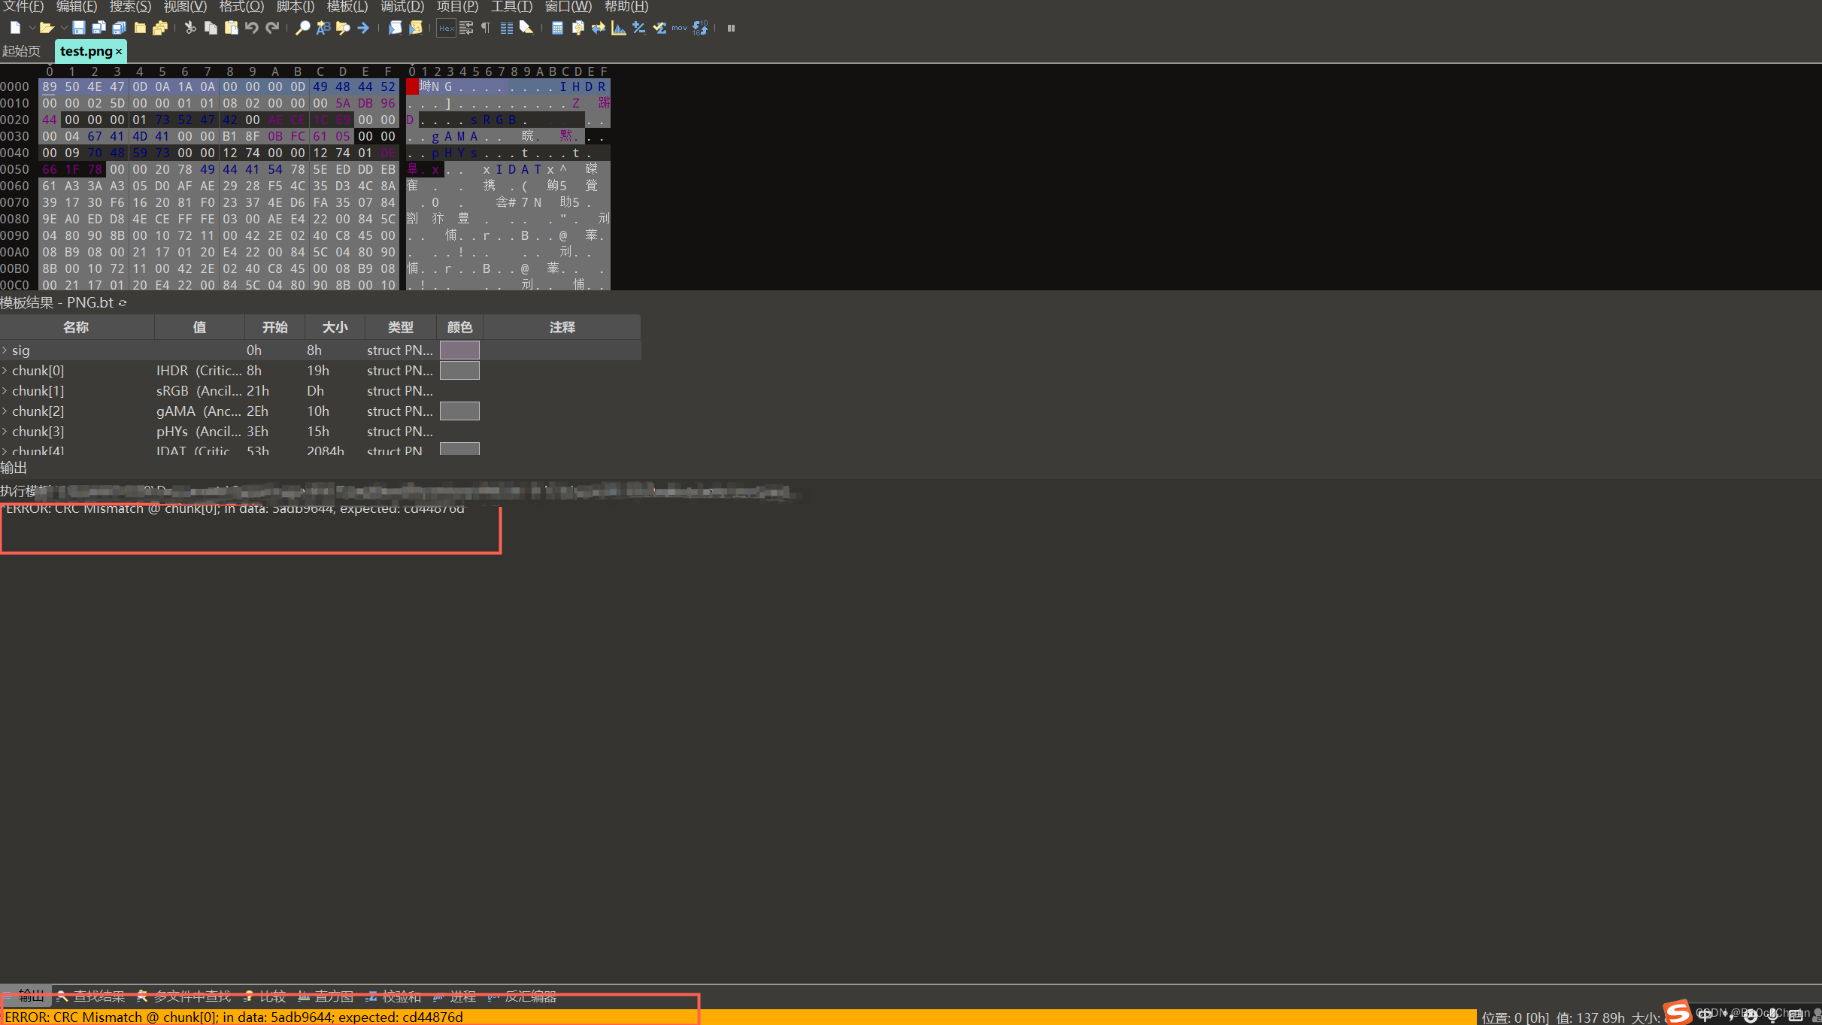Open Find with the magnifier icon
Image resolution: width=1822 pixels, height=1025 pixels.
[302, 28]
